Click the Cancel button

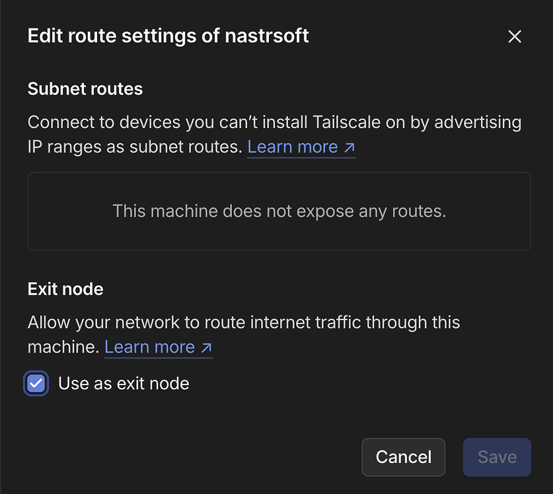point(403,457)
